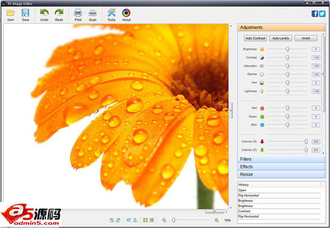Select the Open entry in History
Image resolution: width=330 pixels, height=228 pixels.
tap(279, 190)
